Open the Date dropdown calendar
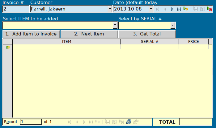Image resolution: width=216 pixels, height=128 pixels. (x=151, y=9)
